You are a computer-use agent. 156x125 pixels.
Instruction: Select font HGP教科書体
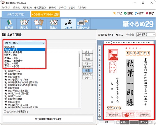15,74
